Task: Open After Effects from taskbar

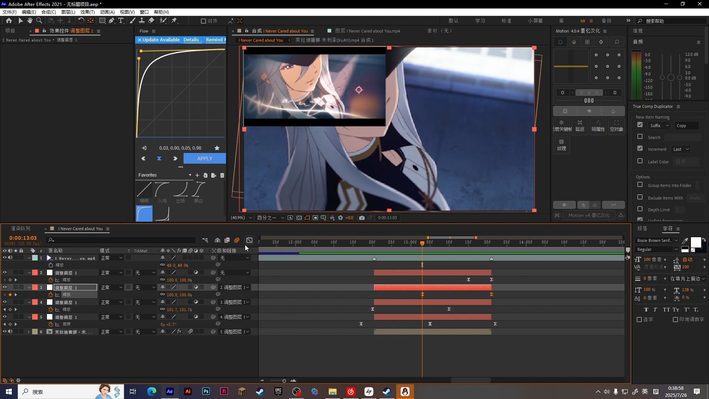Action: point(170,392)
